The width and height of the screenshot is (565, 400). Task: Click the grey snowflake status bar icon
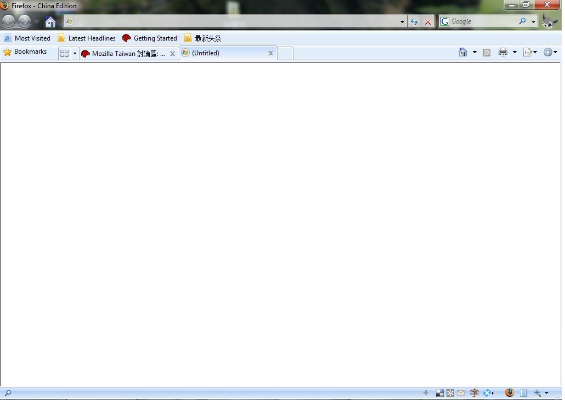point(450,393)
